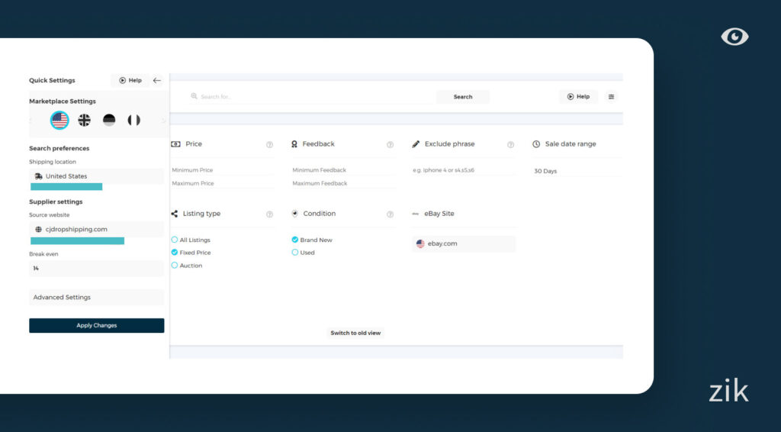Choose the Italy flag marketplace
The width and height of the screenshot is (781, 432).
(134, 120)
